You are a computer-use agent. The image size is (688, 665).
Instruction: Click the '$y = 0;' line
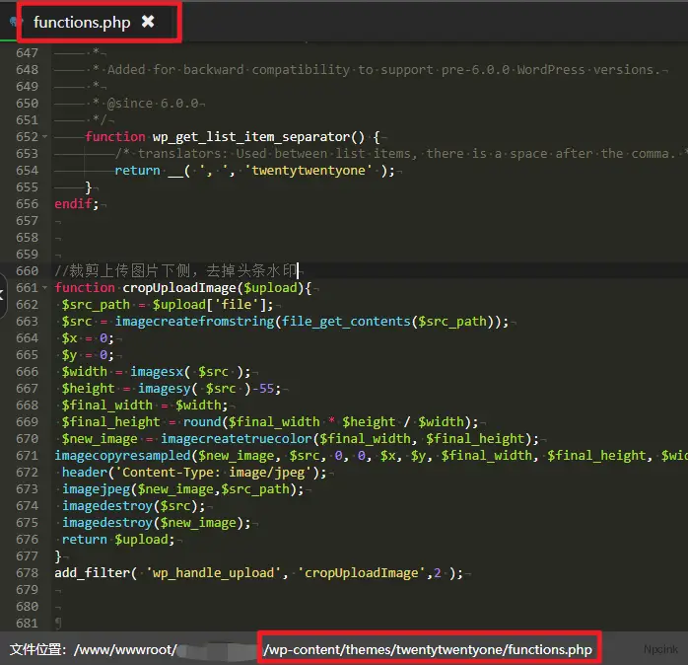point(88,355)
